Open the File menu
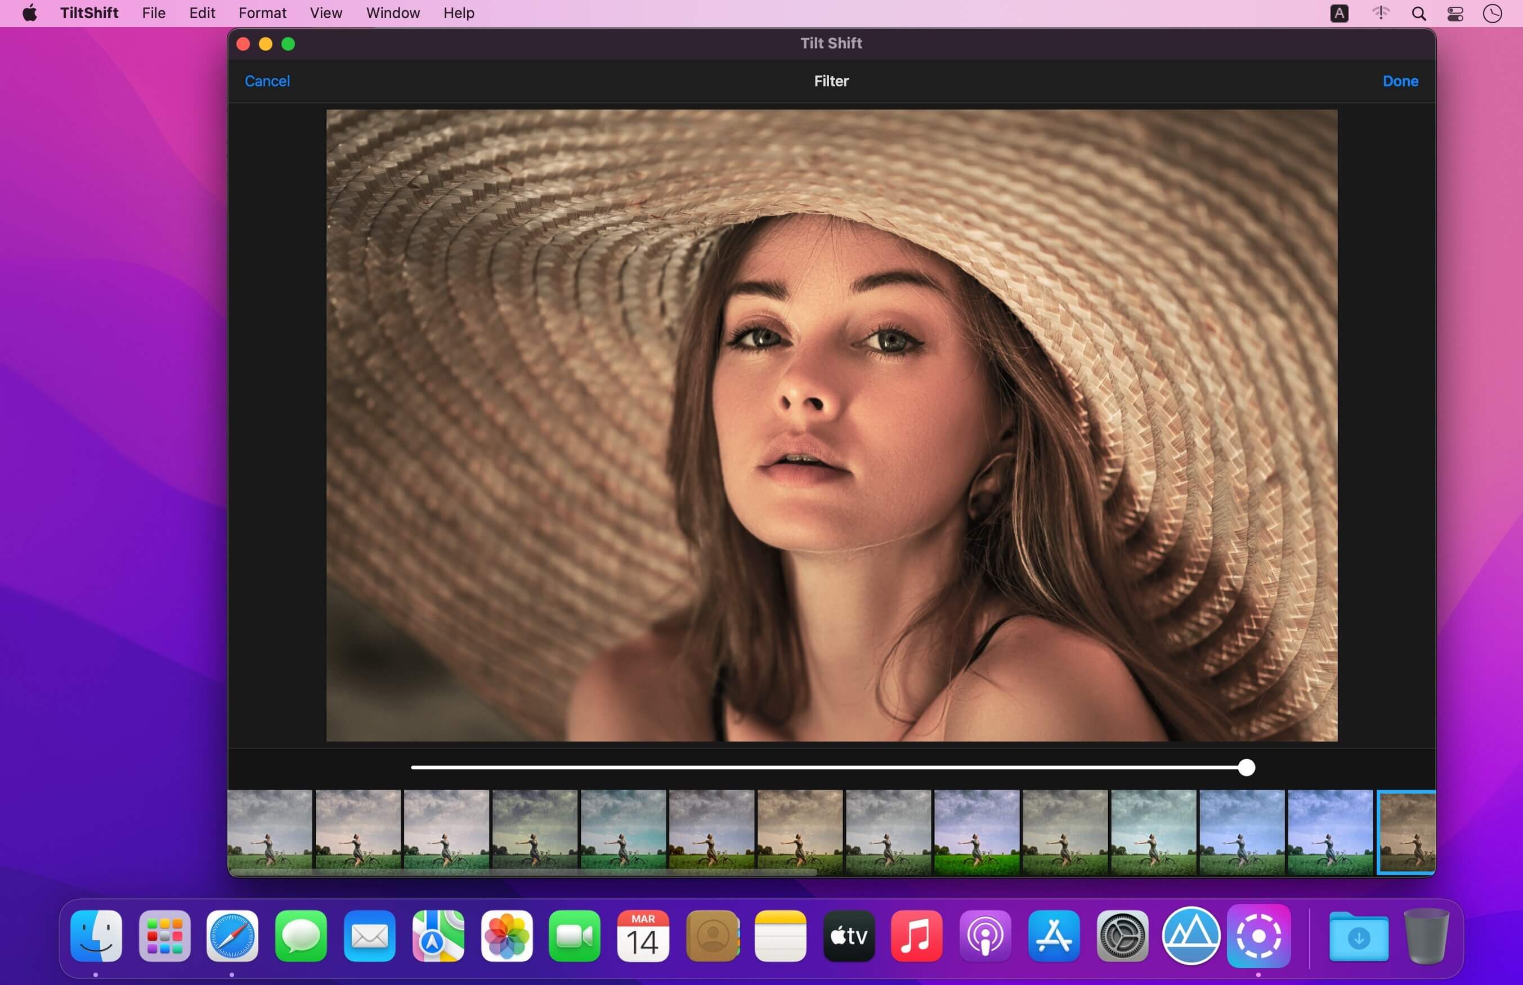 point(154,13)
